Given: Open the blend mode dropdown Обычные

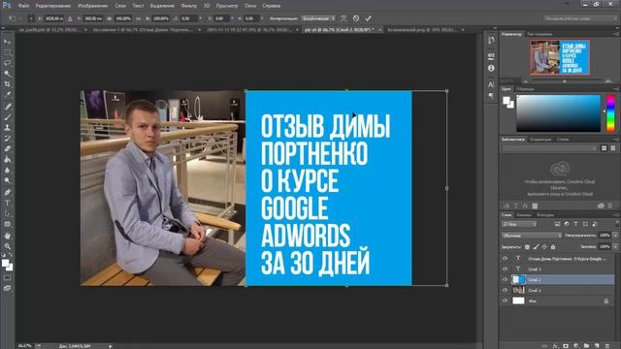Looking at the screenshot, I should click(532, 236).
